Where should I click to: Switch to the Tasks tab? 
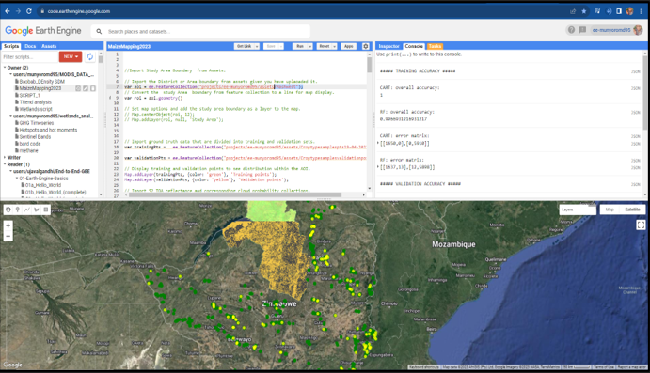[435, 46]
